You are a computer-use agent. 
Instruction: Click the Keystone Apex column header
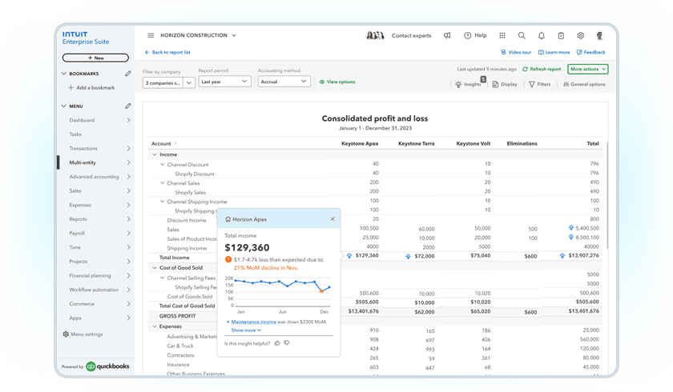pos(360,143)
